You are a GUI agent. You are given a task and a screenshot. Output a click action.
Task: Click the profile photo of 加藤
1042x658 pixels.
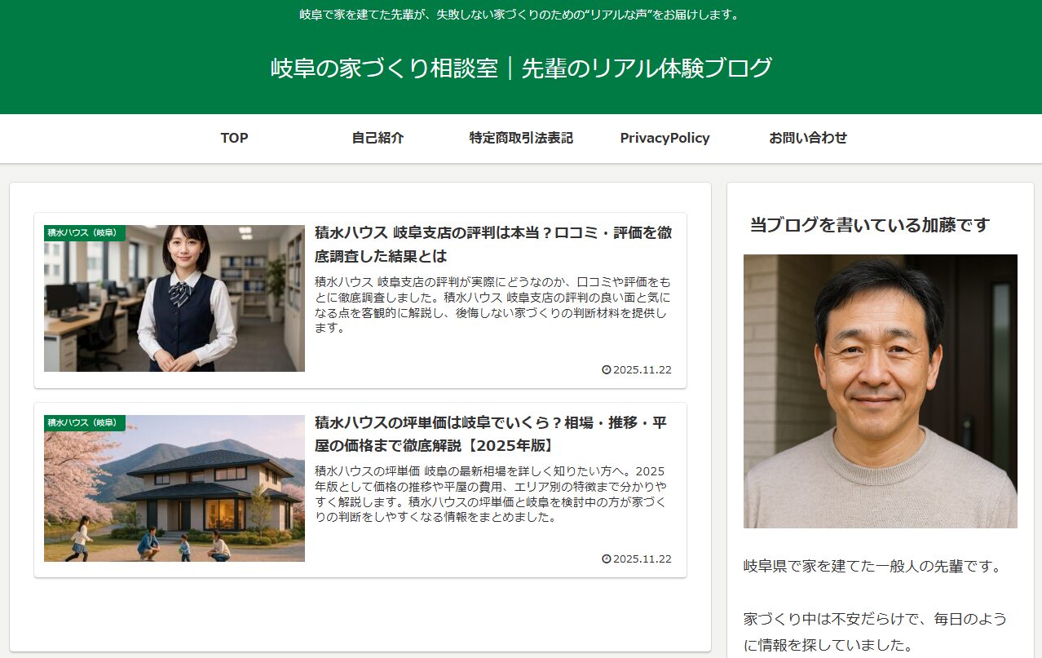point(880,391)
